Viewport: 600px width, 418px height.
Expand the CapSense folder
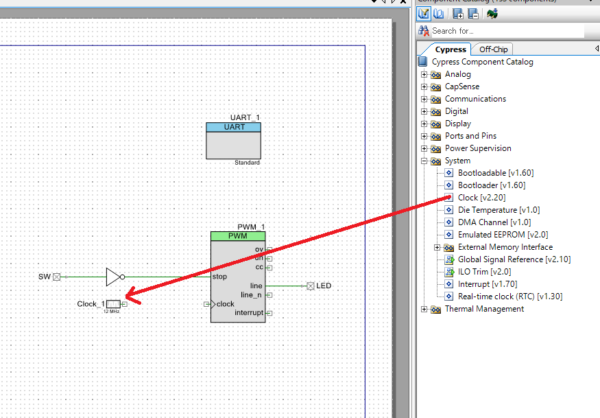tap(424, 86)
